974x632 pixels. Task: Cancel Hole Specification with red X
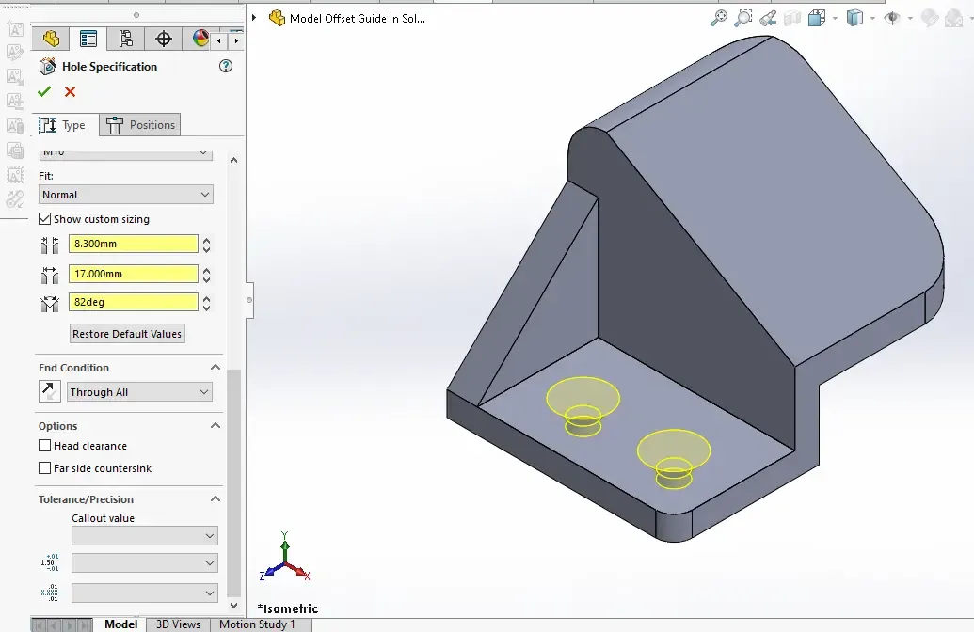[70, 91]
